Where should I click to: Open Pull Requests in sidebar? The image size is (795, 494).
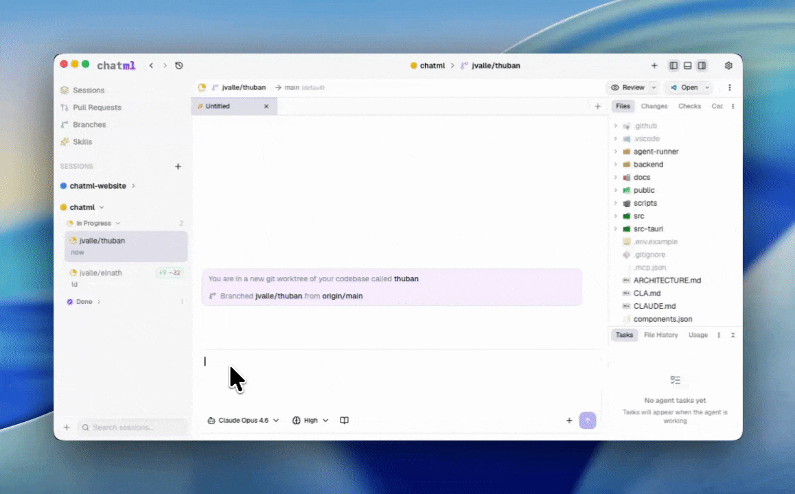click(x=97, y=108)
